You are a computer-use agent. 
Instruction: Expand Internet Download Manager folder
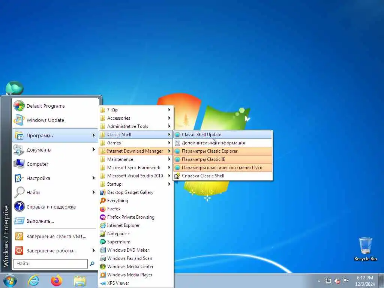pos(136,151)
